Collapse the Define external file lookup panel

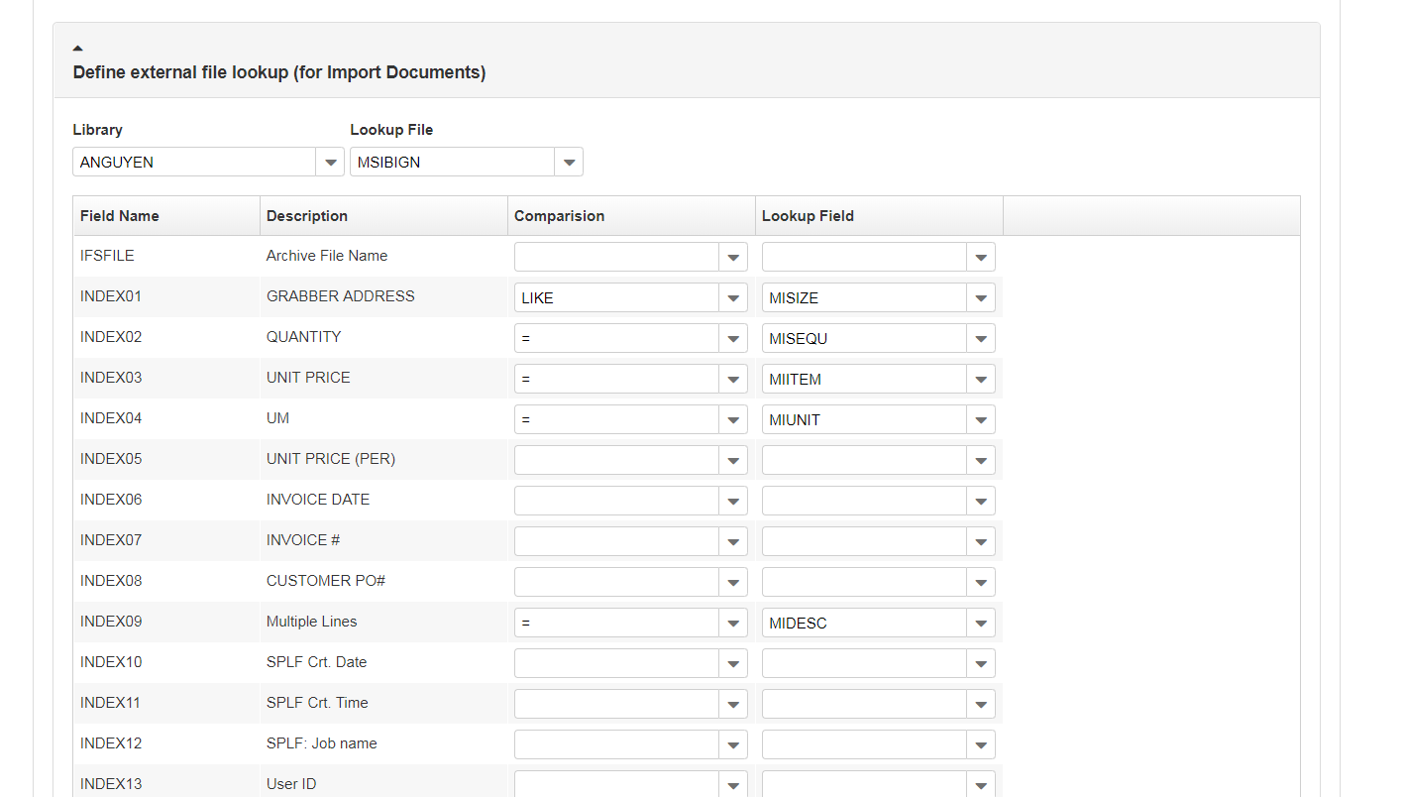(x=78, y=48)
